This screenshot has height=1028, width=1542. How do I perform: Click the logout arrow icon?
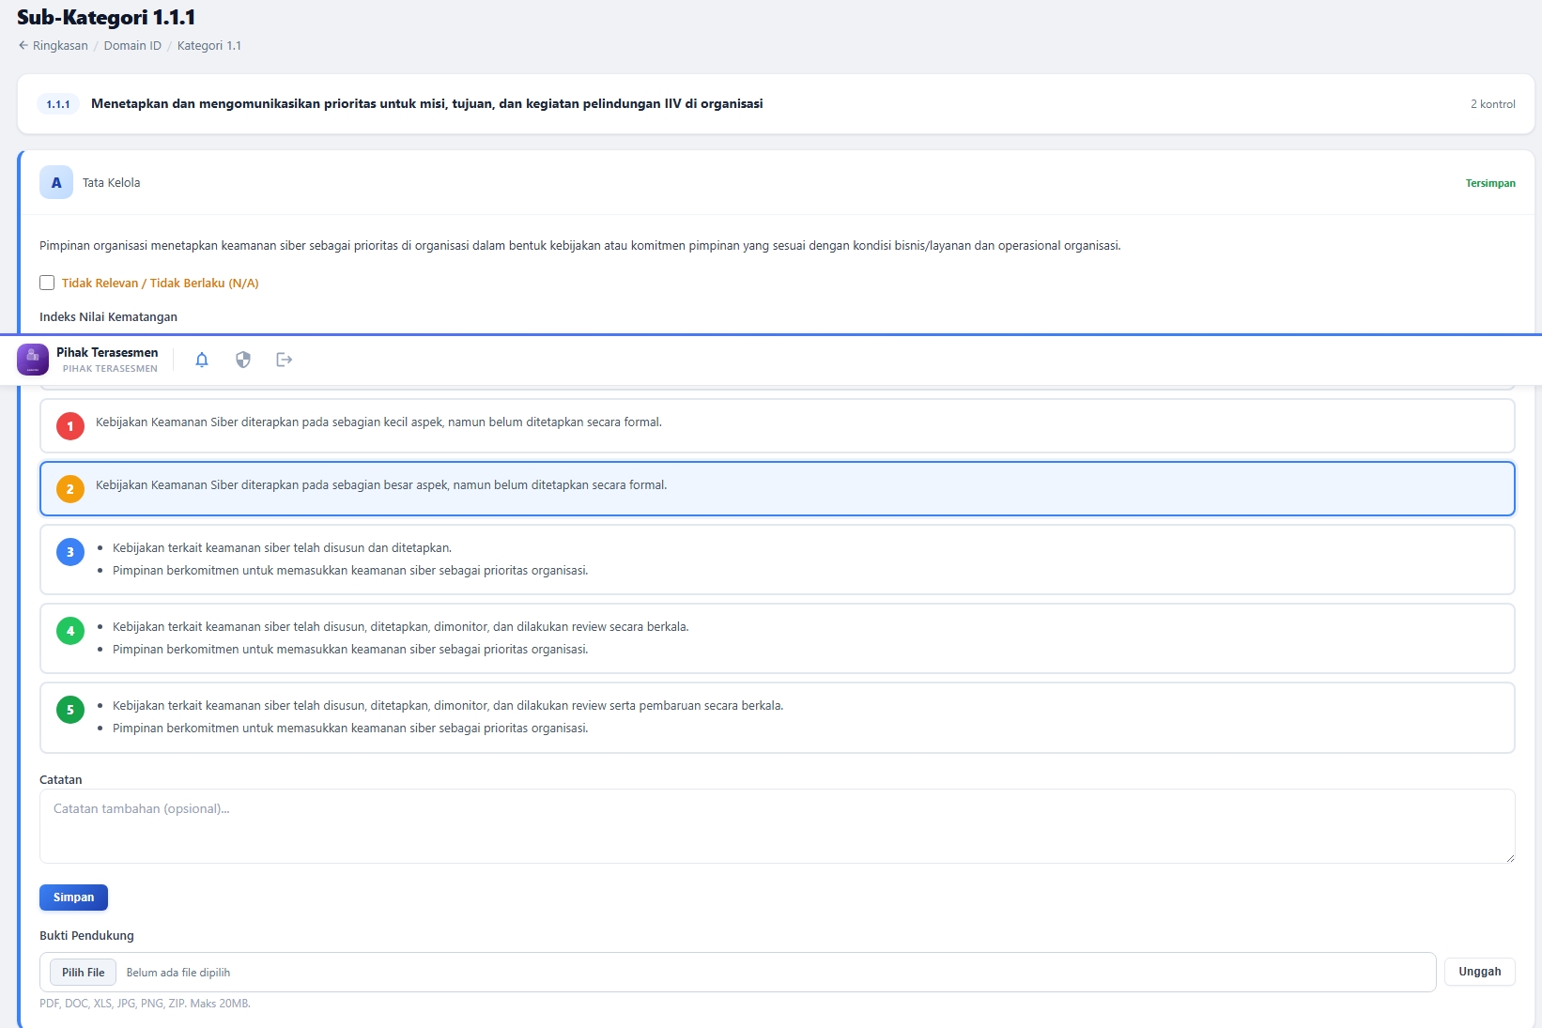[x=285, y=360]
